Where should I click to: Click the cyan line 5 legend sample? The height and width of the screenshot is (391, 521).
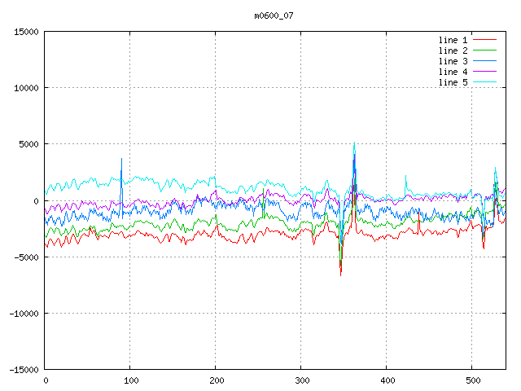pyautogui.click(x=484, y=82)
